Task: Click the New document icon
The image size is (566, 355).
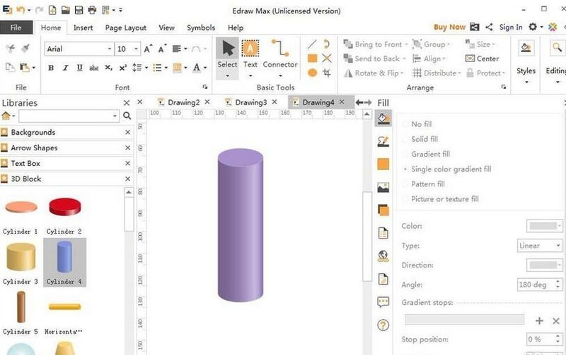Action: point(52,10)
